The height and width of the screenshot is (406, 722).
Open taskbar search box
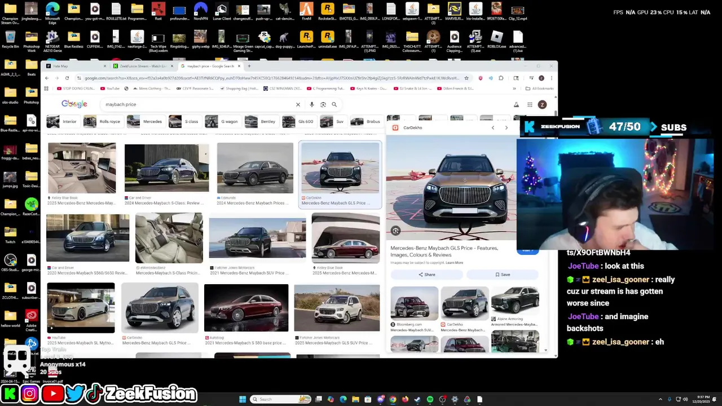click(280, 399)
